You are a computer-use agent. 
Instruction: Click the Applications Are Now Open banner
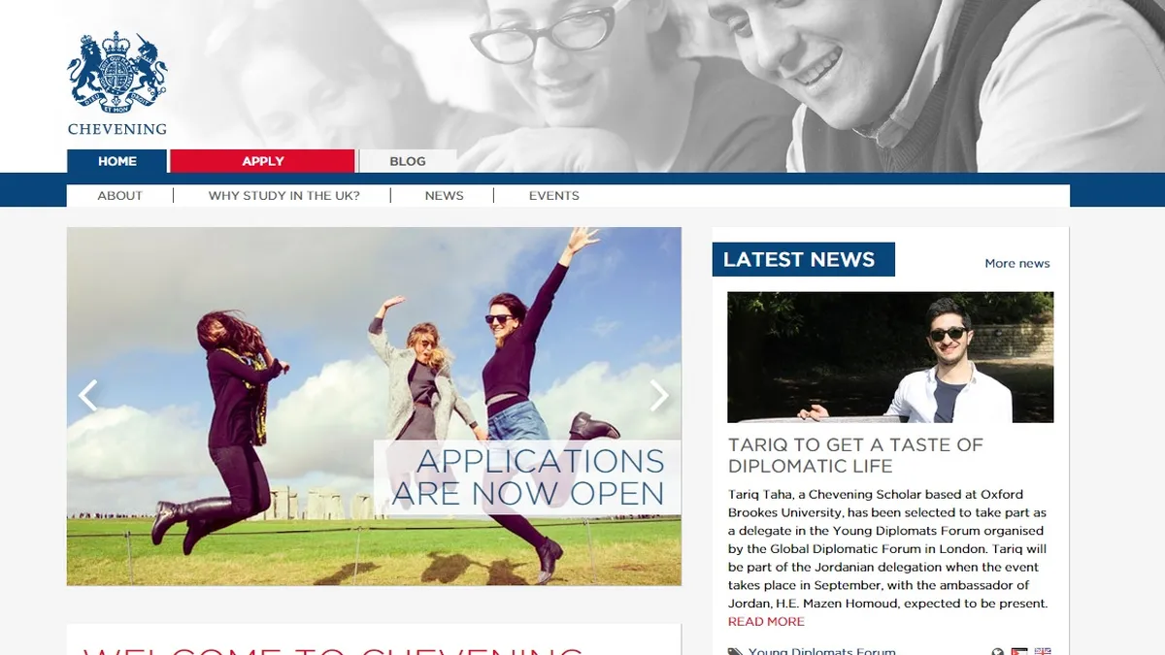tap(528, 477)
